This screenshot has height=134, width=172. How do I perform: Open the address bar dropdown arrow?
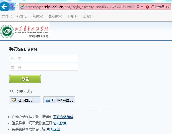pos(142,7)
